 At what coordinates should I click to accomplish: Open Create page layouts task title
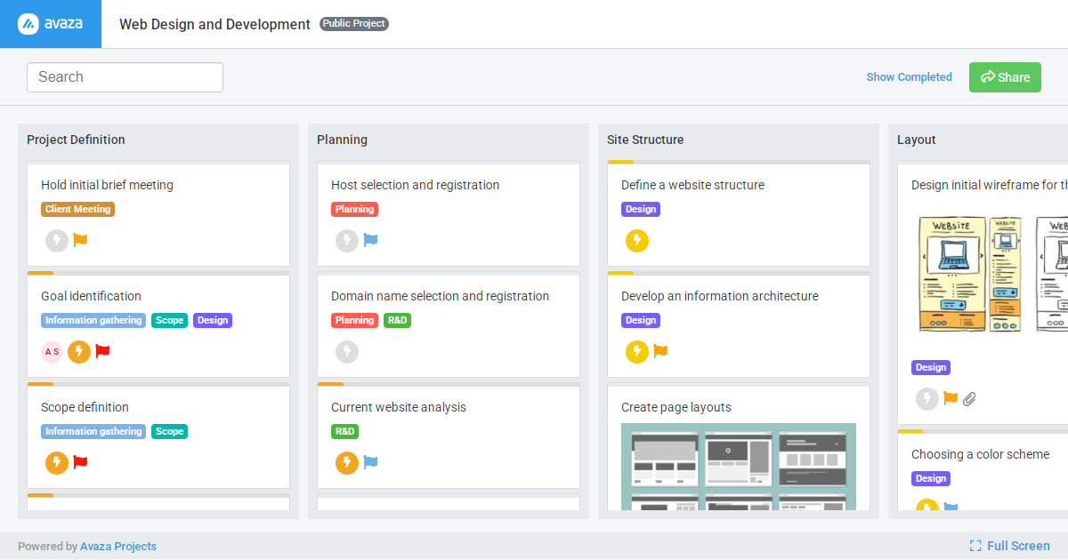pos(676,407)
